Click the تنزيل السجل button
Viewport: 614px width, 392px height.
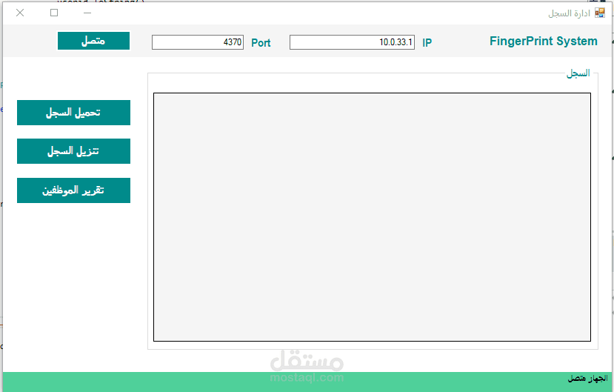tap(73, 150)
